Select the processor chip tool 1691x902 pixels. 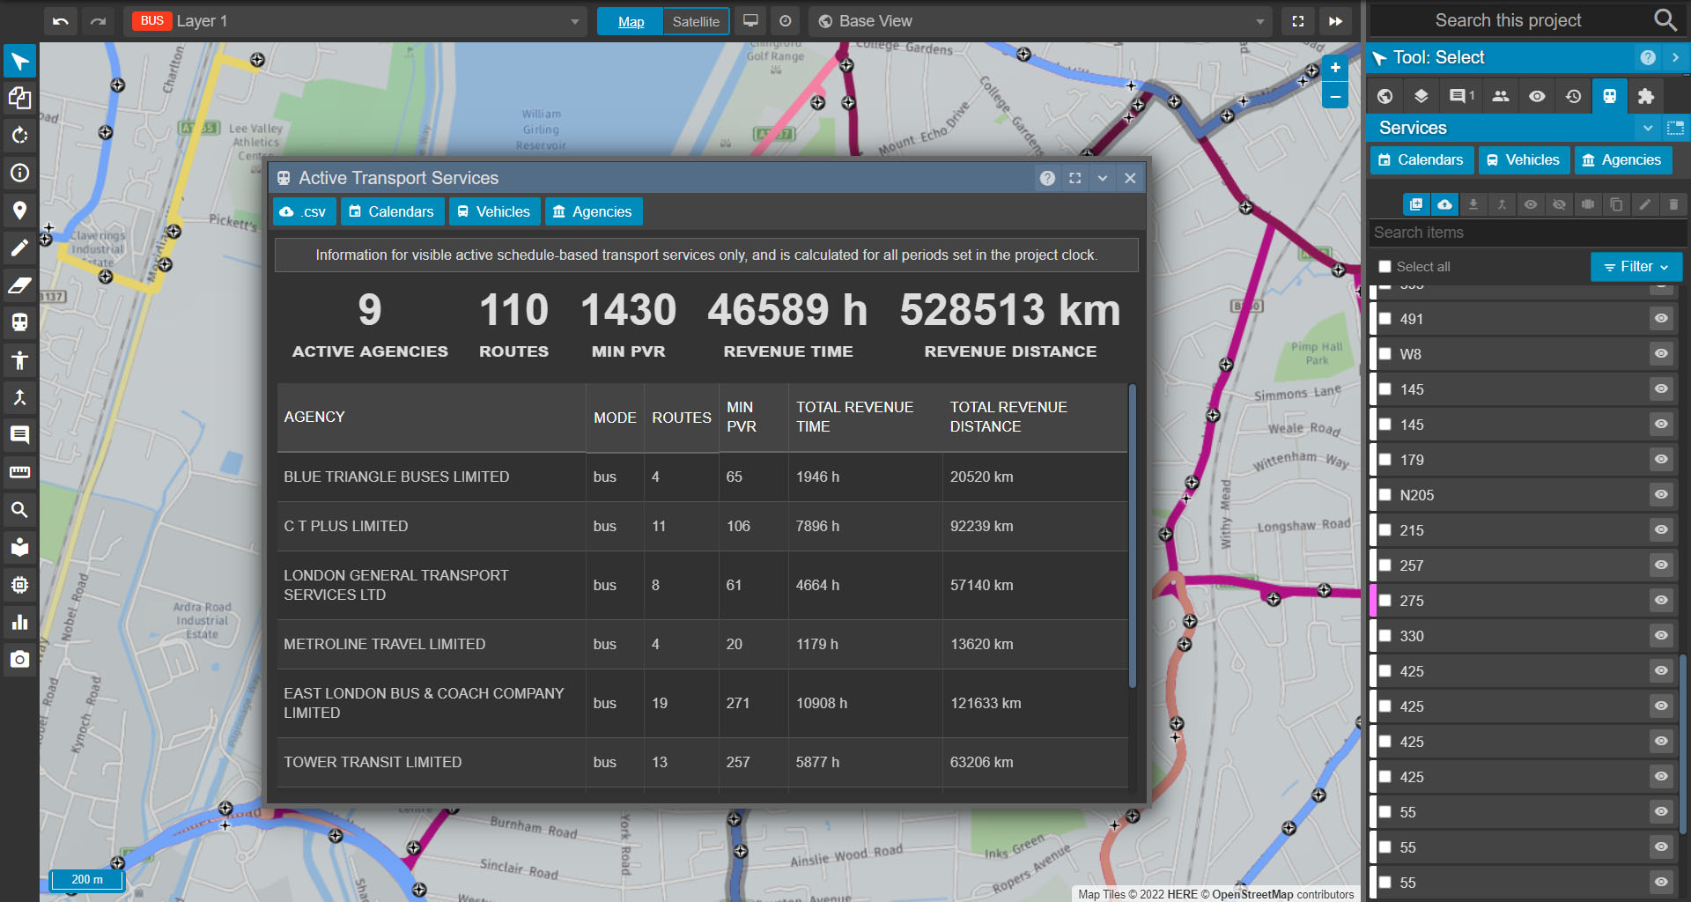pyautogui.click(x=19, y=584)
